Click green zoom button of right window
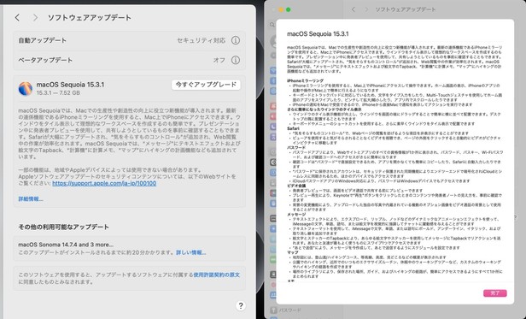The height and width of the screenshot is (319, 526). click(288, 9)
